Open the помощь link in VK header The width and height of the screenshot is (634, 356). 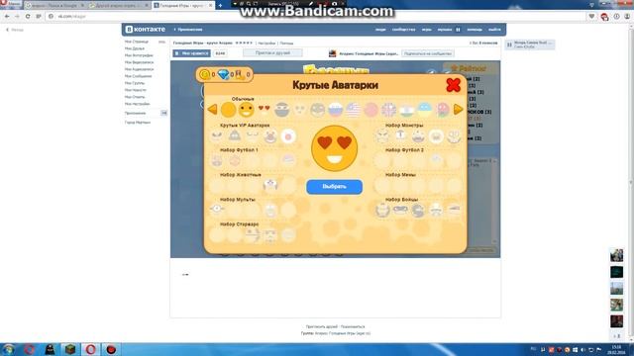point(475,30)
